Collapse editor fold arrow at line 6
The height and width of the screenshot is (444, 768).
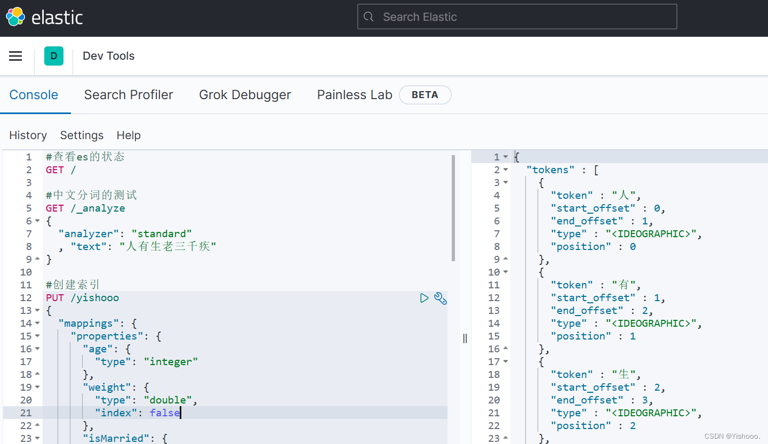coord(37,221)
